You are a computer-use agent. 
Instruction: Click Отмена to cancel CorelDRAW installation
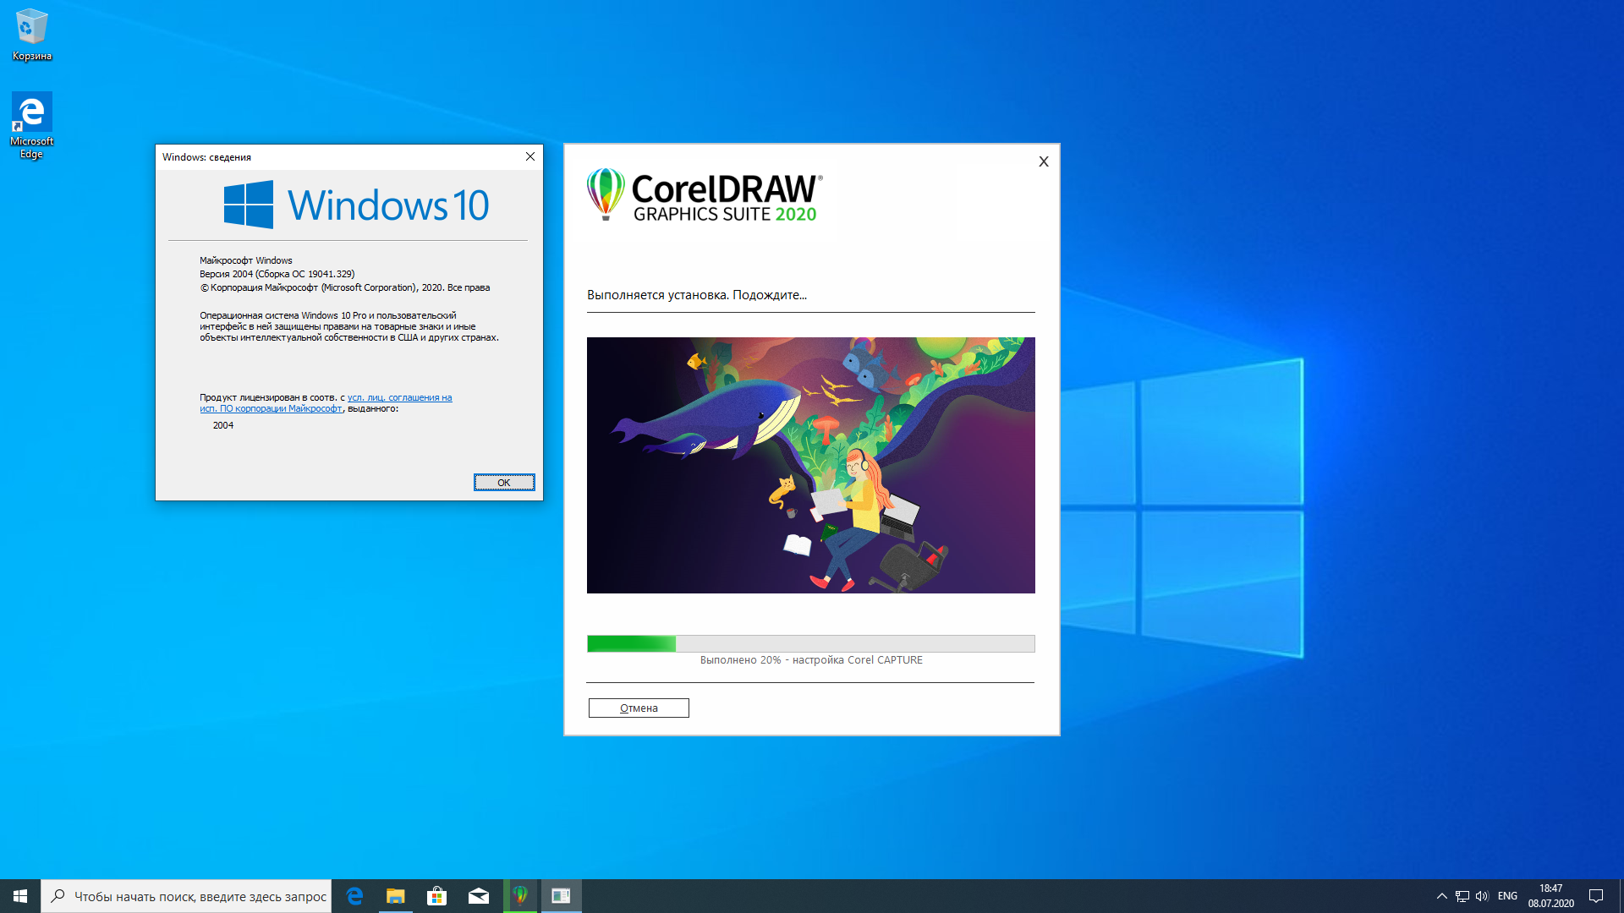(x=639, y=708)
